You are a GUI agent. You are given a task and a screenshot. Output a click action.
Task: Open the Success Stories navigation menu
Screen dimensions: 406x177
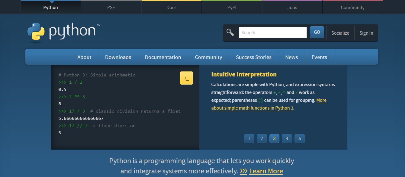(254, 57)
